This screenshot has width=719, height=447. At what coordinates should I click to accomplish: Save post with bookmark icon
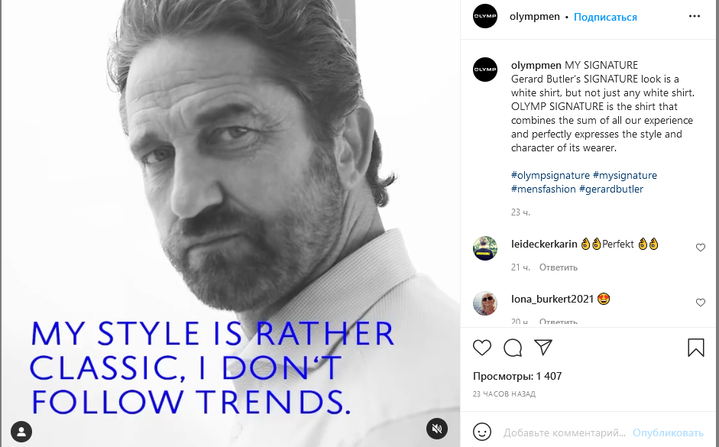696,348
